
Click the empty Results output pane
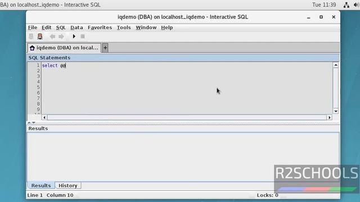183,157
